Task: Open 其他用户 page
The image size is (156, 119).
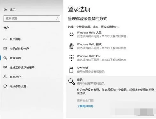Action: pos(15,77)
